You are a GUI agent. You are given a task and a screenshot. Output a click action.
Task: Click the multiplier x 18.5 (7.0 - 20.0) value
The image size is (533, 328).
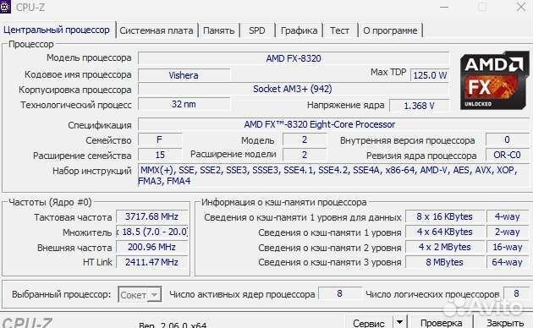(151, 232)
